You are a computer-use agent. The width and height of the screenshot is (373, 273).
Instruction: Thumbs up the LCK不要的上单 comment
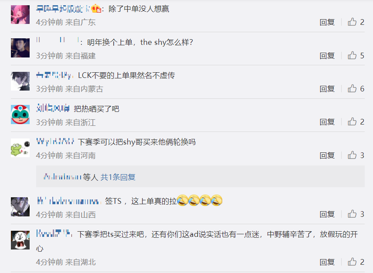(352, 88)
